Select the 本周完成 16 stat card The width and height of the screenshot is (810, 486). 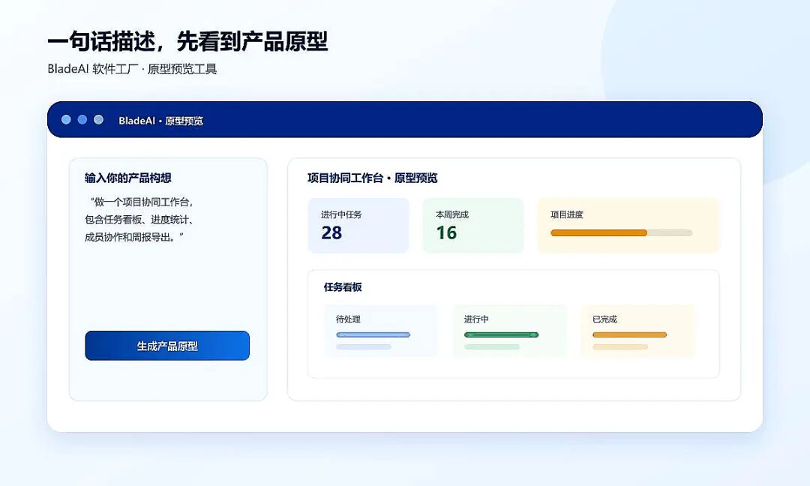click(x=473, y=226)
